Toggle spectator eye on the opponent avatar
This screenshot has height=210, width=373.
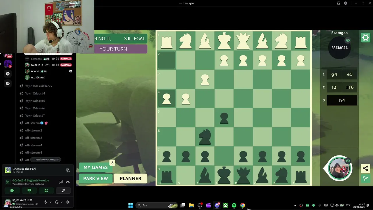coord(348,161)
